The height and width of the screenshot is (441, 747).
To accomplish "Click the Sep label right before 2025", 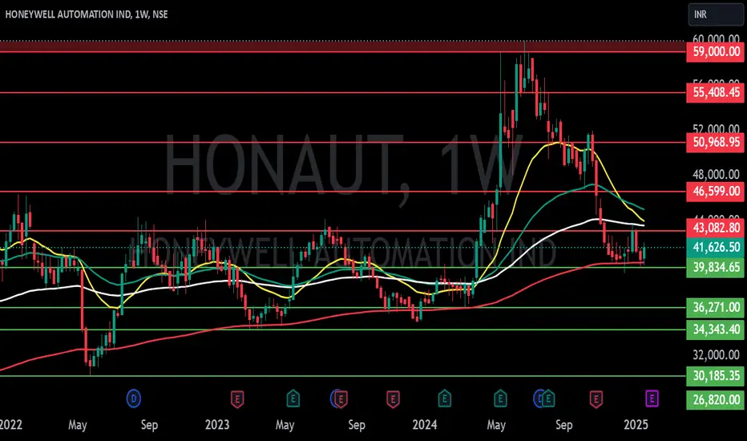I will [564, 425].
